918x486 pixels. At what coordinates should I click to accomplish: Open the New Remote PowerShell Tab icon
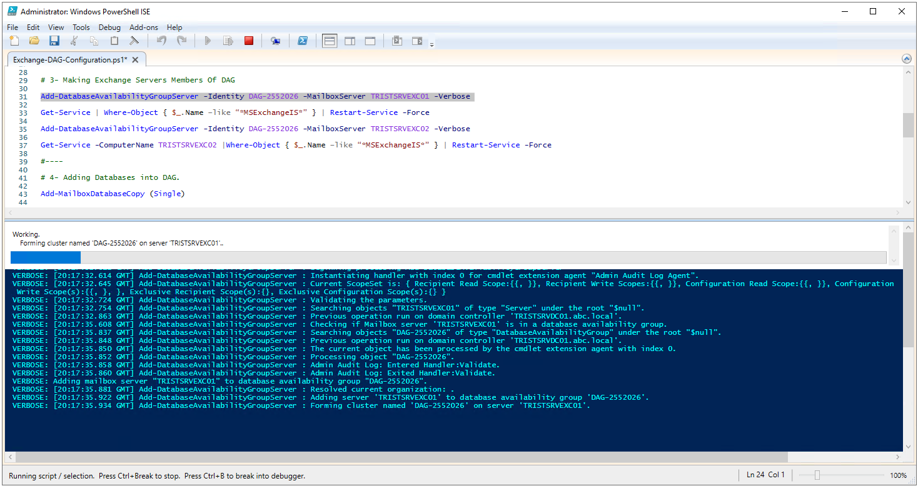click(x=275, y=41)
